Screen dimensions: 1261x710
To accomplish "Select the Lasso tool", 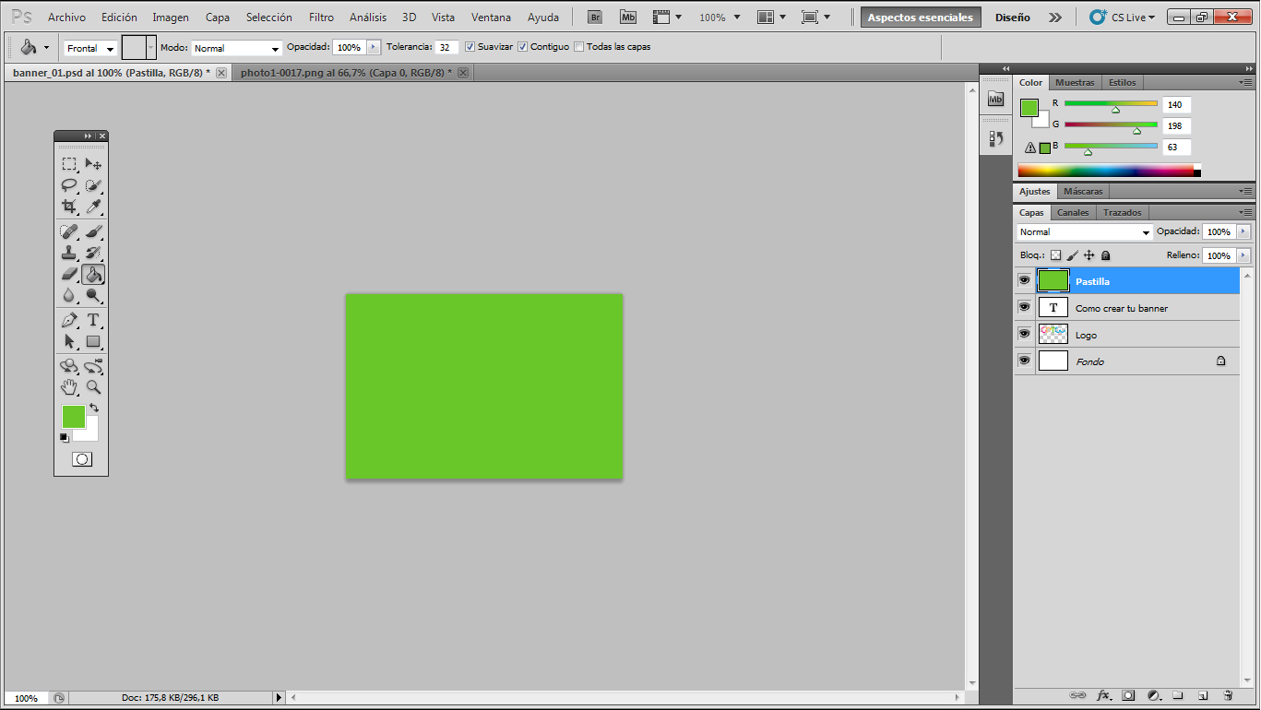I will click(x=69, y=185).
